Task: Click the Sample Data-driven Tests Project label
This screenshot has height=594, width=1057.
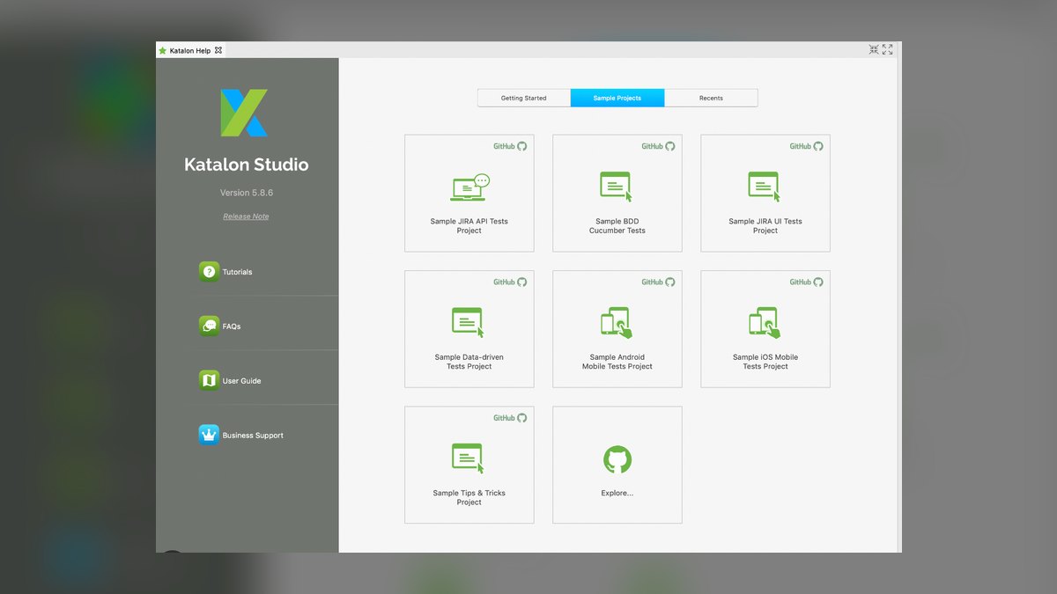Action: pyautogui.click(x=469, y=362)
